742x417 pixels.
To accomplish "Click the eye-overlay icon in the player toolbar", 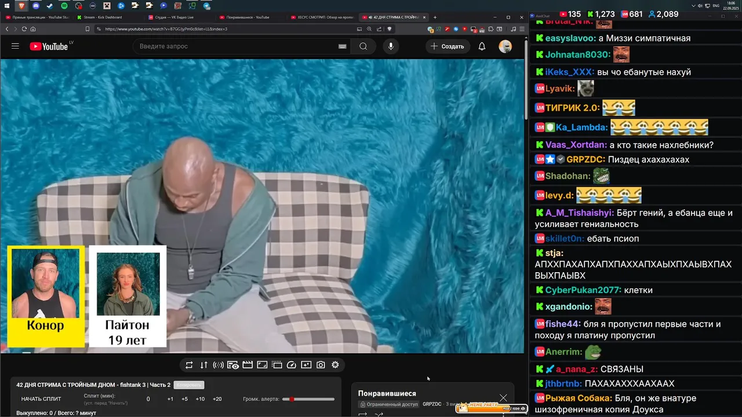I will (233, 365).
